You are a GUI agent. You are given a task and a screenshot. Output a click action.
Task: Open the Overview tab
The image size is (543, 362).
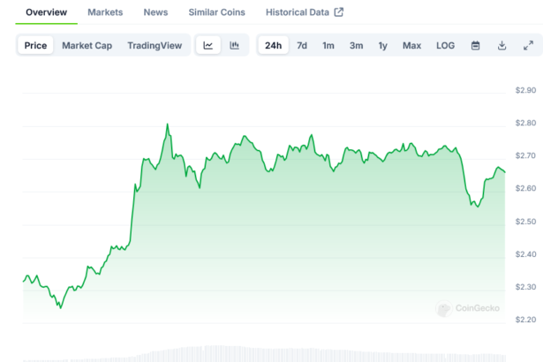tap(46, 12)
